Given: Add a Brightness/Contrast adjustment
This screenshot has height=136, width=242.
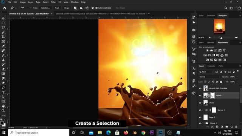Looking at the screenshot, I should (x=207, y=50).
